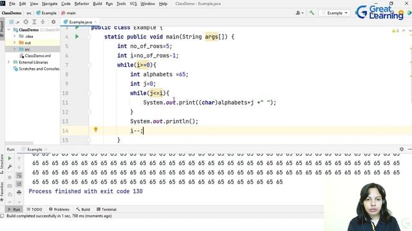Expand External Libraries node
This screenshot has width=412, height=231.
(x=9, y=62)
